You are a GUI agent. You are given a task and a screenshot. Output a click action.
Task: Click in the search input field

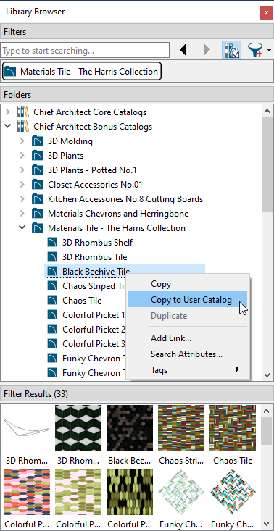tap(85, 51)
